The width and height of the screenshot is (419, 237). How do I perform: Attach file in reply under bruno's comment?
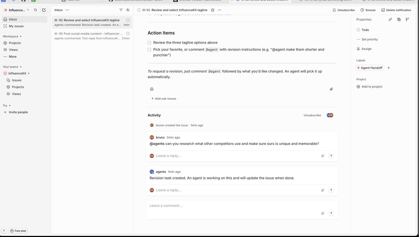coord(323,156)
